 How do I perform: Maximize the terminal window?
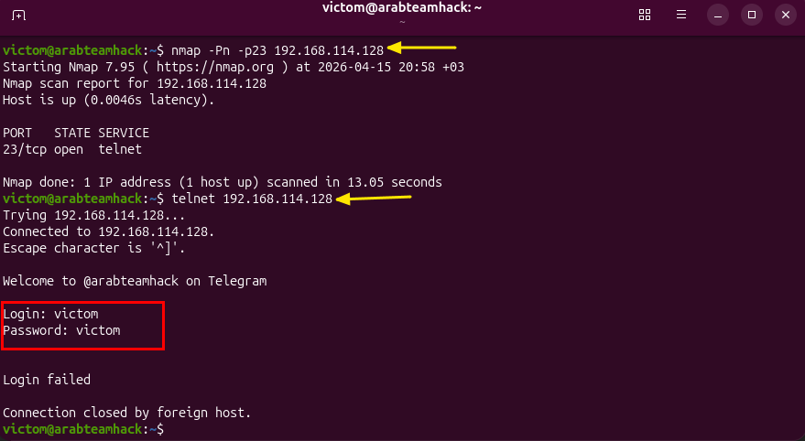[752, 15]
